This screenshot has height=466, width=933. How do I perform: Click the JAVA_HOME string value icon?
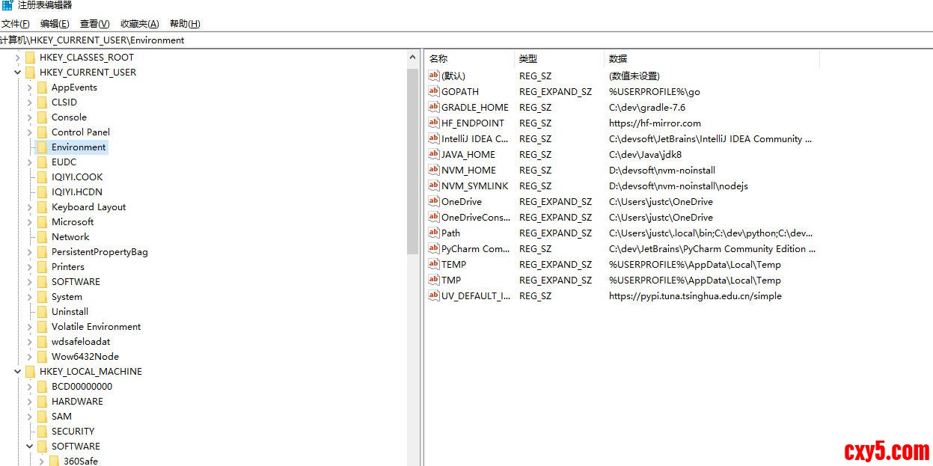[x=434, y=154]
